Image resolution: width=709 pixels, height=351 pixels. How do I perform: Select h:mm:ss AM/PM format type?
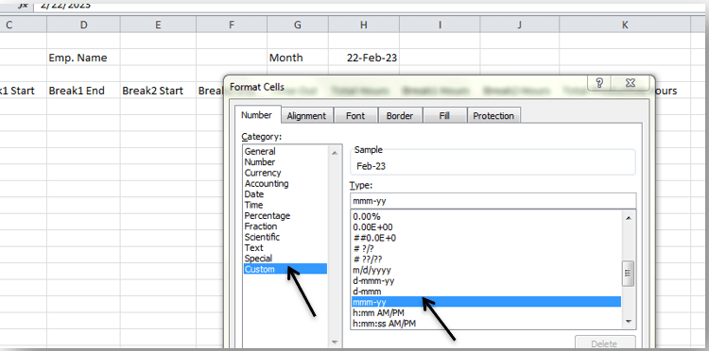click(x=486, y=324)
